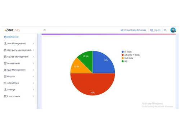Click the red 50% pie slice
The height and width of the screenshot is (135, 180).
click(93, 84)
